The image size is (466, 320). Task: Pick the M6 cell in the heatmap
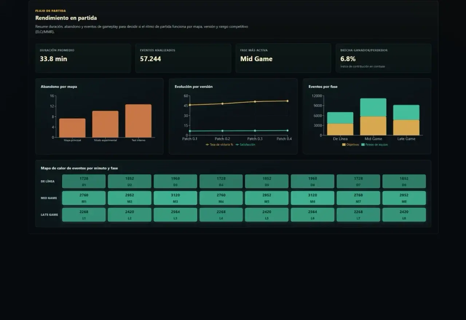coord(312,198)
